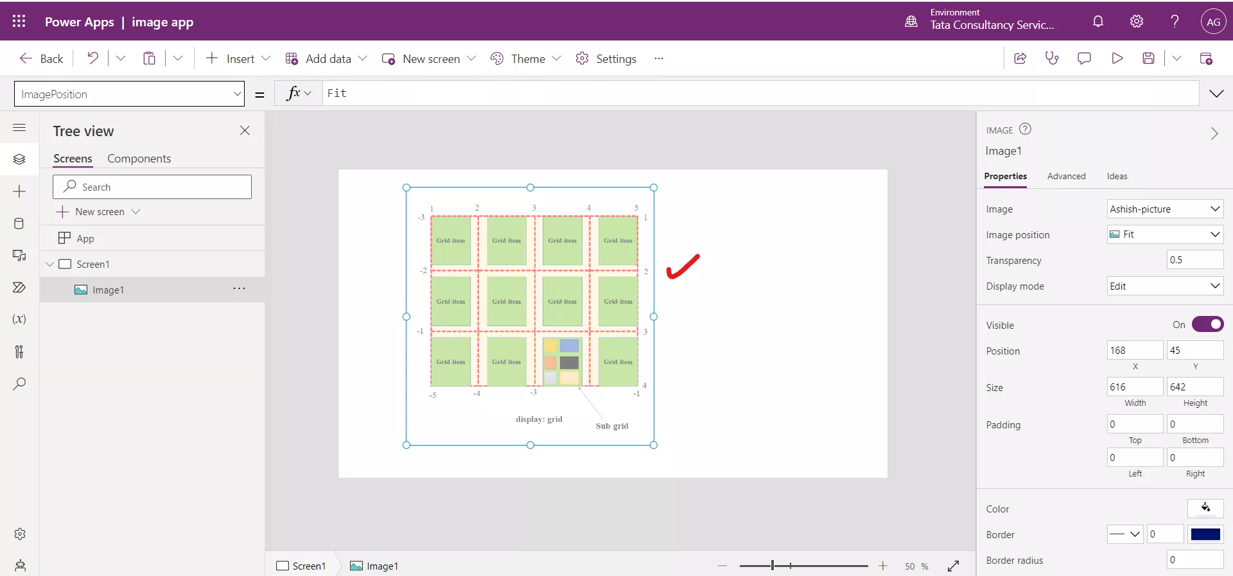Click the toolbar more options ellipsis
The height and width of the screenshot is (576, 1233).
pyautogui.click(x=658, y=58)
